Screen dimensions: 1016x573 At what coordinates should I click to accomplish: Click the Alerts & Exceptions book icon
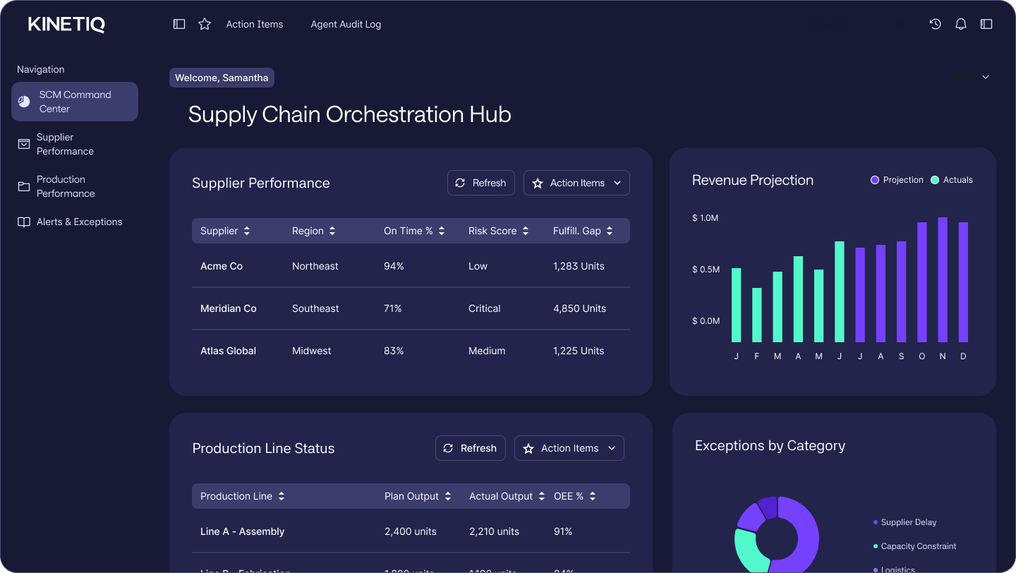pyautogui.click(x=24, y=222)
